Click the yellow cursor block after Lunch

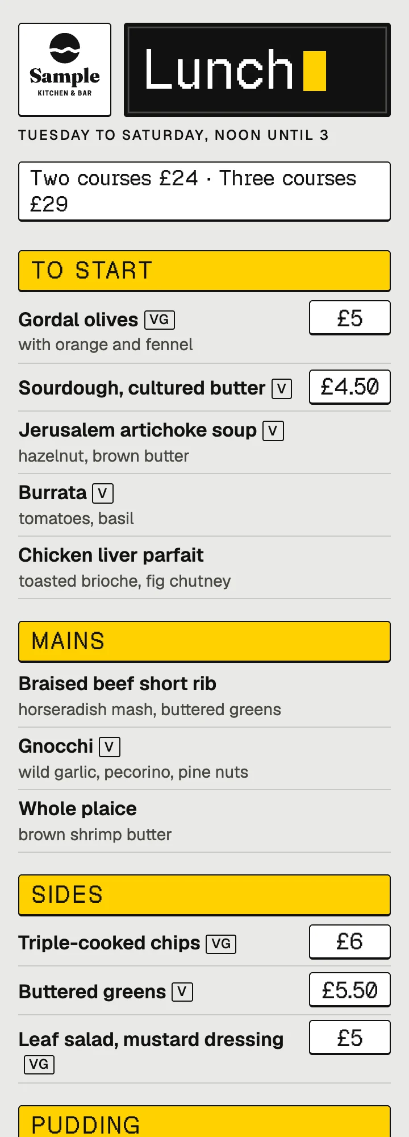click(315, 71)
